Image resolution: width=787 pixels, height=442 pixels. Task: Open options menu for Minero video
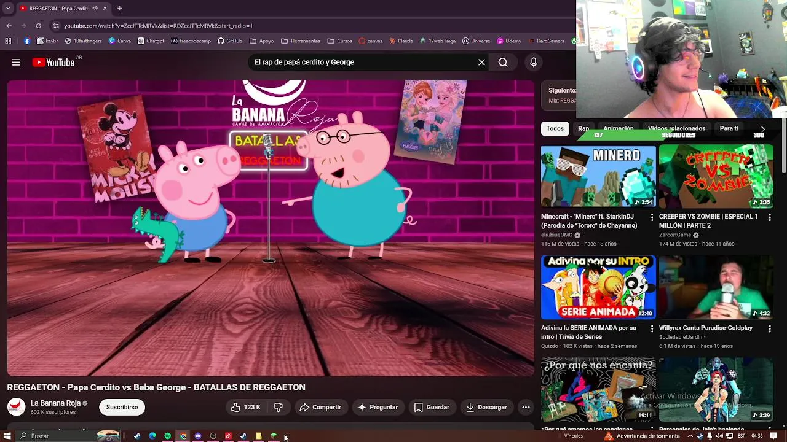coord(652,217)
